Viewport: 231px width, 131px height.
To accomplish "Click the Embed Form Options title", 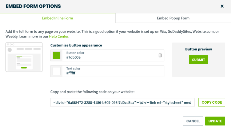I will 33,6.
